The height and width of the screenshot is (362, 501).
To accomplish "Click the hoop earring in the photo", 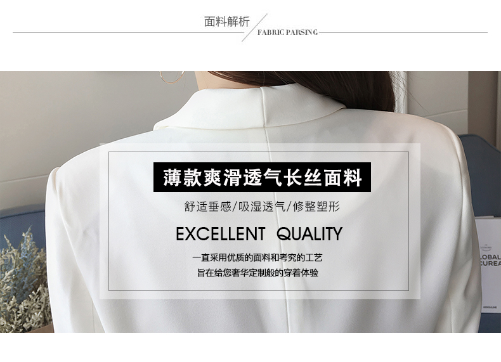I will tap(172, 77).
